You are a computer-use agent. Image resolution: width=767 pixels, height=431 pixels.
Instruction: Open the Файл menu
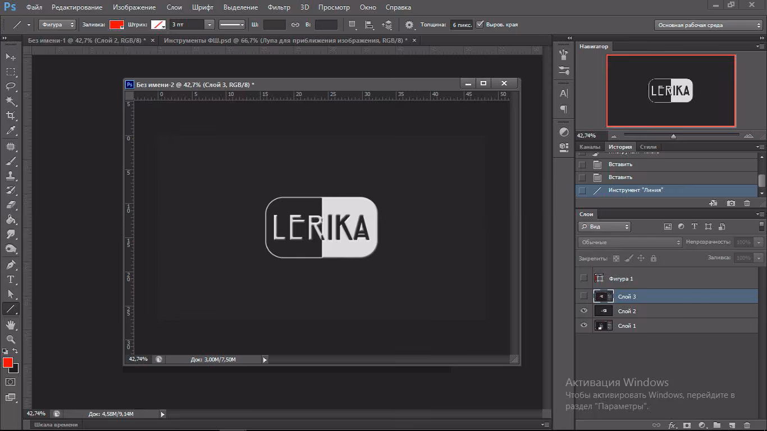[34, 7]
